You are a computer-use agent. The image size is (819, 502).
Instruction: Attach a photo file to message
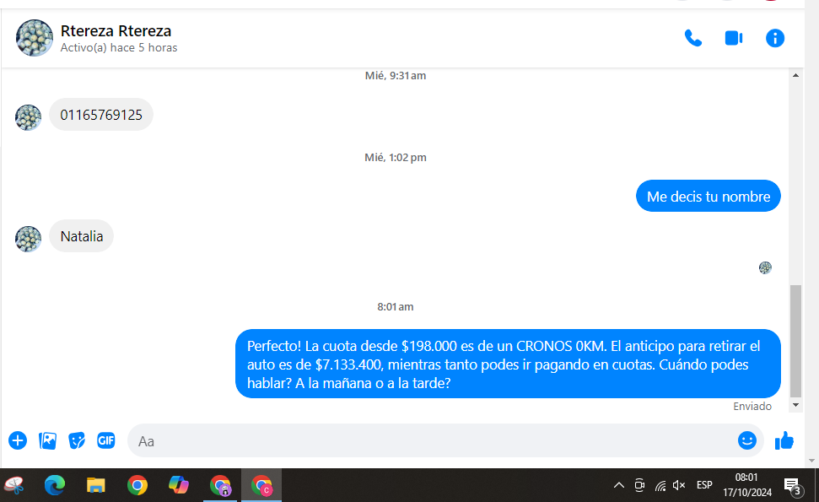pyautogui.click(x=48, y=440)
